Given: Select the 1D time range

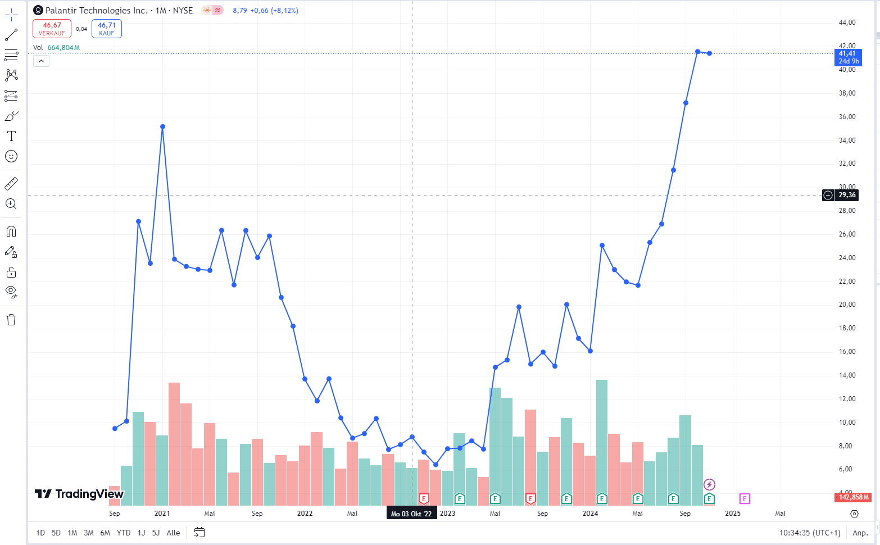Looking at the screenshot, I should tap(40, 533).
